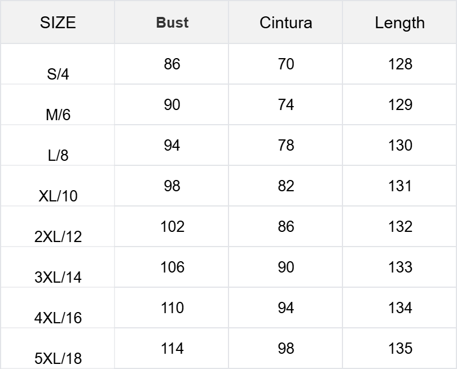Select the Cintura column header
This screenshot has width=457, height=369.
pyautogui.click(x=285, y=23)
